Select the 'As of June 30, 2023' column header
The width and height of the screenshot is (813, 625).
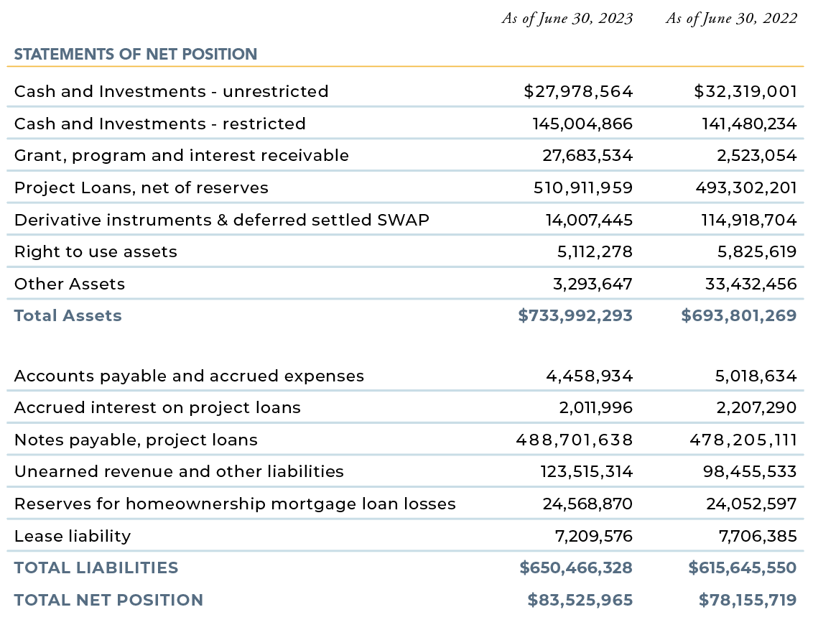567,19
